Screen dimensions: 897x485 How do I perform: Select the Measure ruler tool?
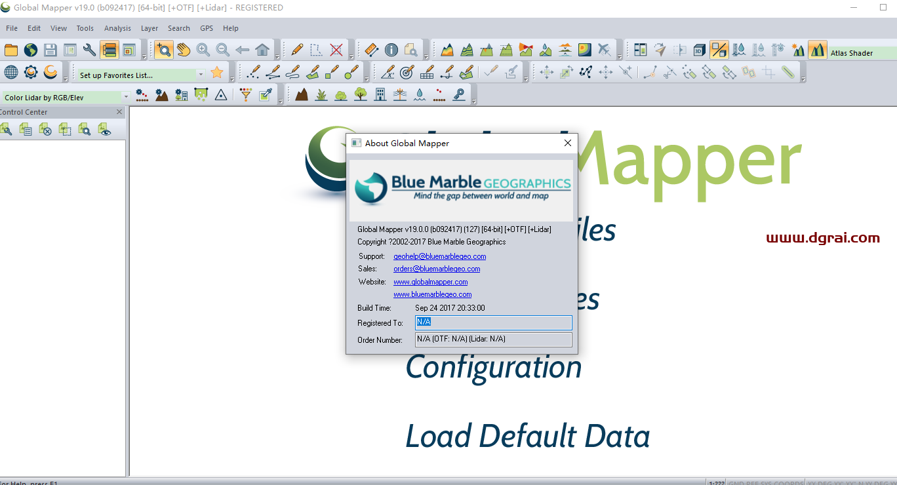(372, 50)
